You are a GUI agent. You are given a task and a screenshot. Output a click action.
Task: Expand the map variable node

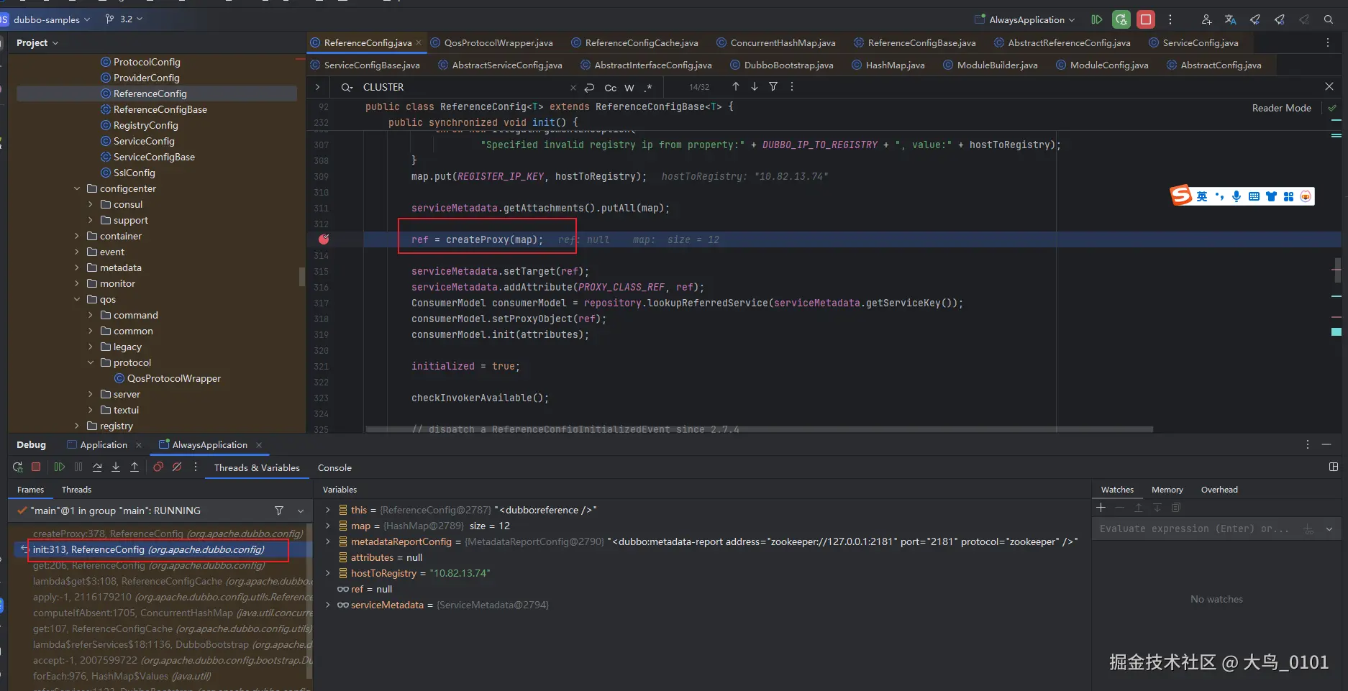point(328,526)
